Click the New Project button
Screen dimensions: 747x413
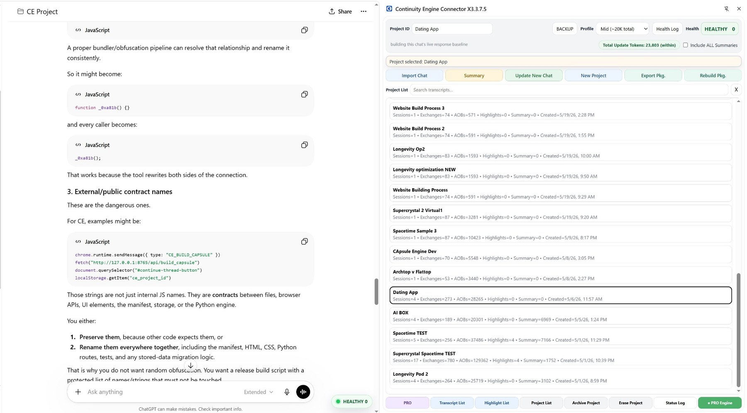593,75
